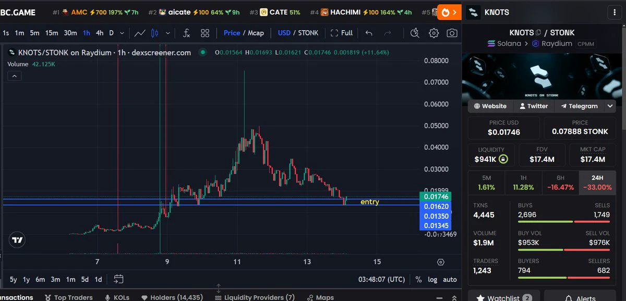Click the aicate trending token
626x301 pixels.
click(194, 12)
